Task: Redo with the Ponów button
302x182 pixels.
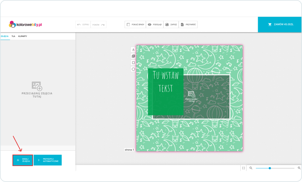Action: [x=98, y=25]
